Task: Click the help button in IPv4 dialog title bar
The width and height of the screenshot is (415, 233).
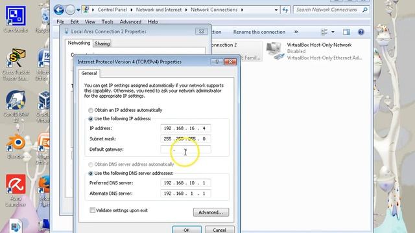Action: [x=217, y=61]
